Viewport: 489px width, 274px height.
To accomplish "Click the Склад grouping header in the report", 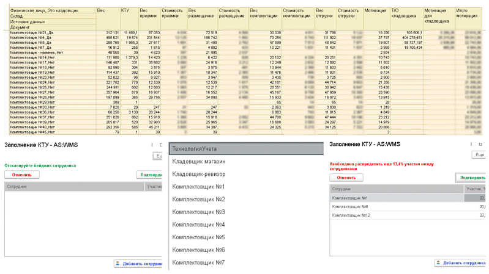I will click(53, 16).
